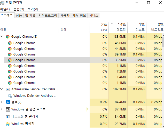
Task: Click the Windows Defender Antivirus gear icon
Action: pos(10,96)
